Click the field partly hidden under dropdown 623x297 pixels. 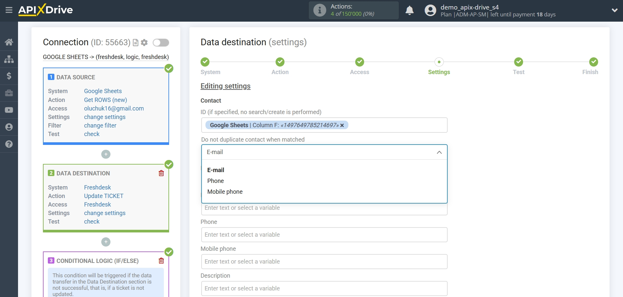(324, 209)
